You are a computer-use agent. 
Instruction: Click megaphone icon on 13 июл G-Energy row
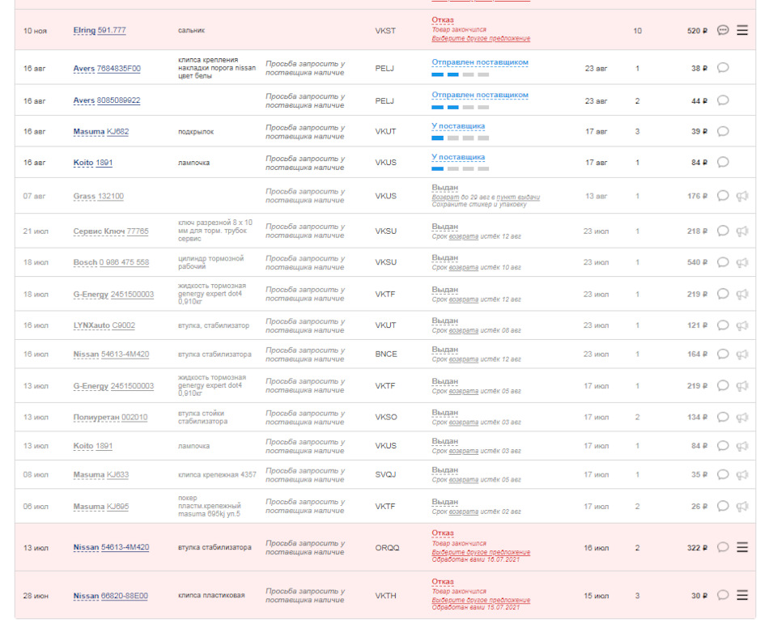click(742, 386)
